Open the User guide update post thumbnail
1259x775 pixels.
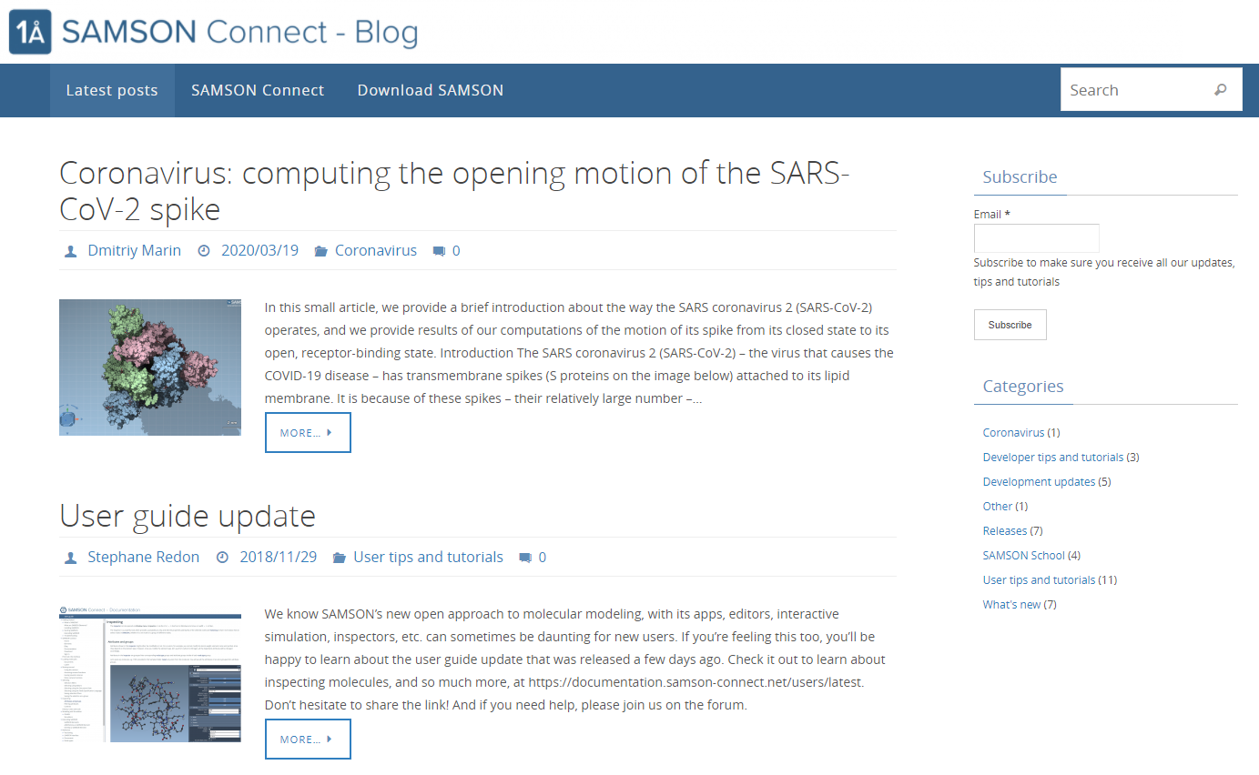pyautogui.click(x=149, y=677)
